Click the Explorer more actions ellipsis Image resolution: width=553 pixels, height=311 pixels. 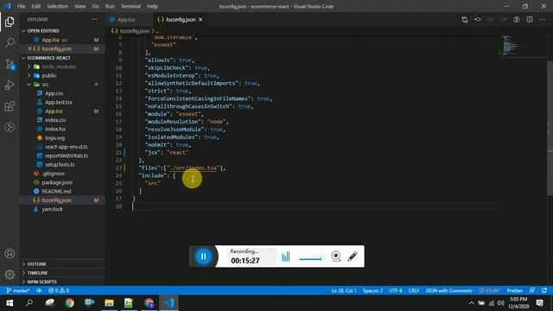pos(94,19)
